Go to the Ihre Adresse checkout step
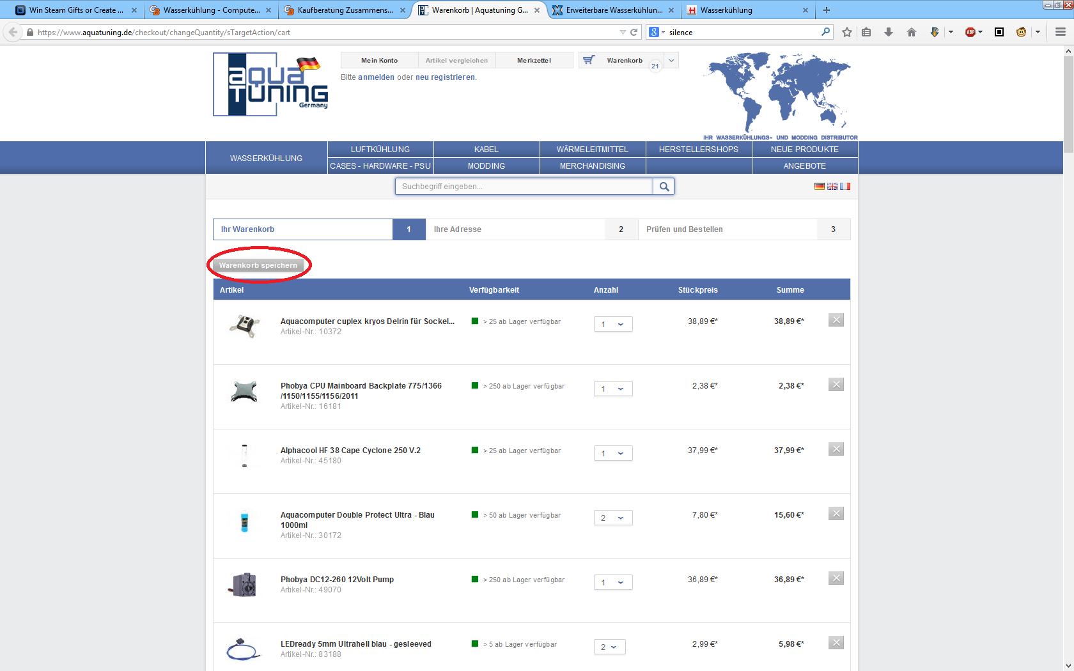Viewport: 1074px width, 671px height. pyautogui.click(x=532, y=229)
